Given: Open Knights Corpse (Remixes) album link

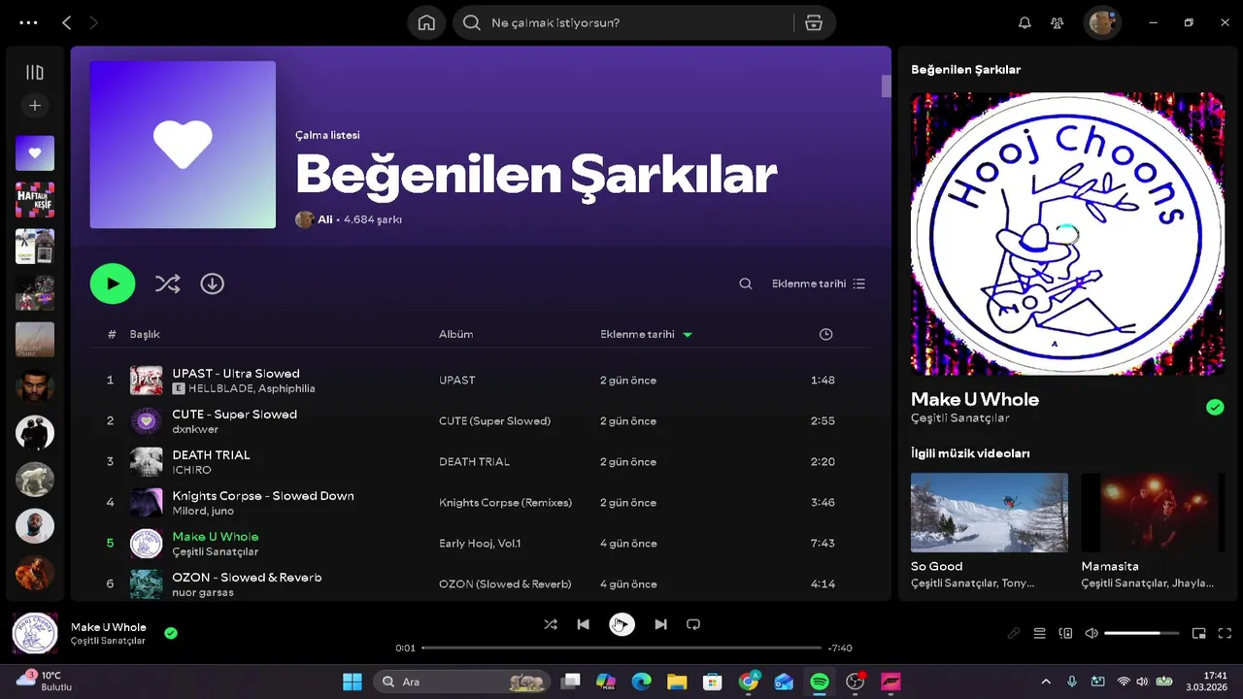Looking at the screenshot, I should (x=505, y=502).
